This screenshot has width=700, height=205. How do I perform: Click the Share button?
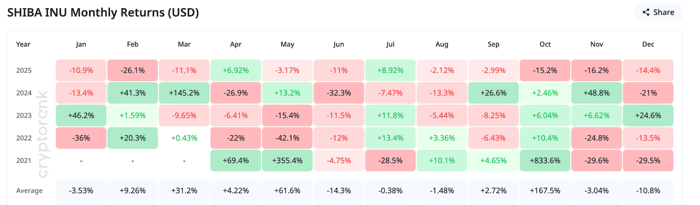click(658, 12)
